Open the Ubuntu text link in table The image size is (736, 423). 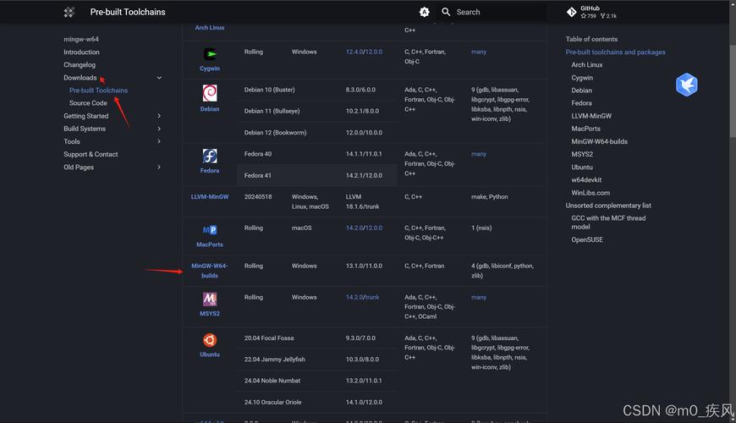pyautogui.click(x=210, y=354)
